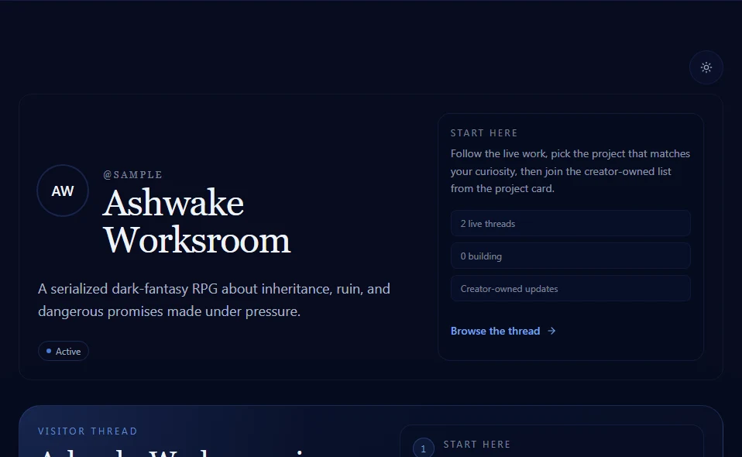
Task: Click the top START HERE label
Action: [x=483, y=133]
